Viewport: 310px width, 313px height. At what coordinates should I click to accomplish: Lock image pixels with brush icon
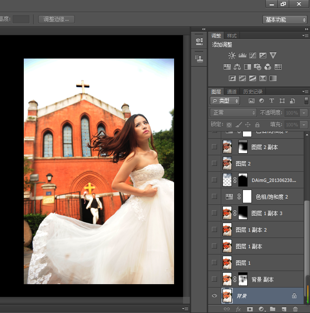coord(239,125)
